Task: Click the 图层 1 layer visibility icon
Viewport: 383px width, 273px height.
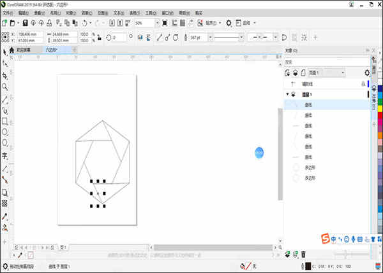Action: coord(294,94)
